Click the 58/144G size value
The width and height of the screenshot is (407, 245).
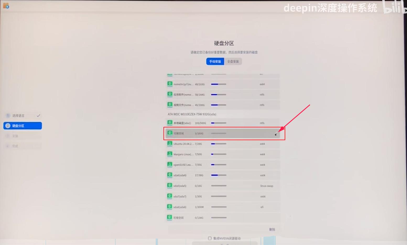point(200,95)
